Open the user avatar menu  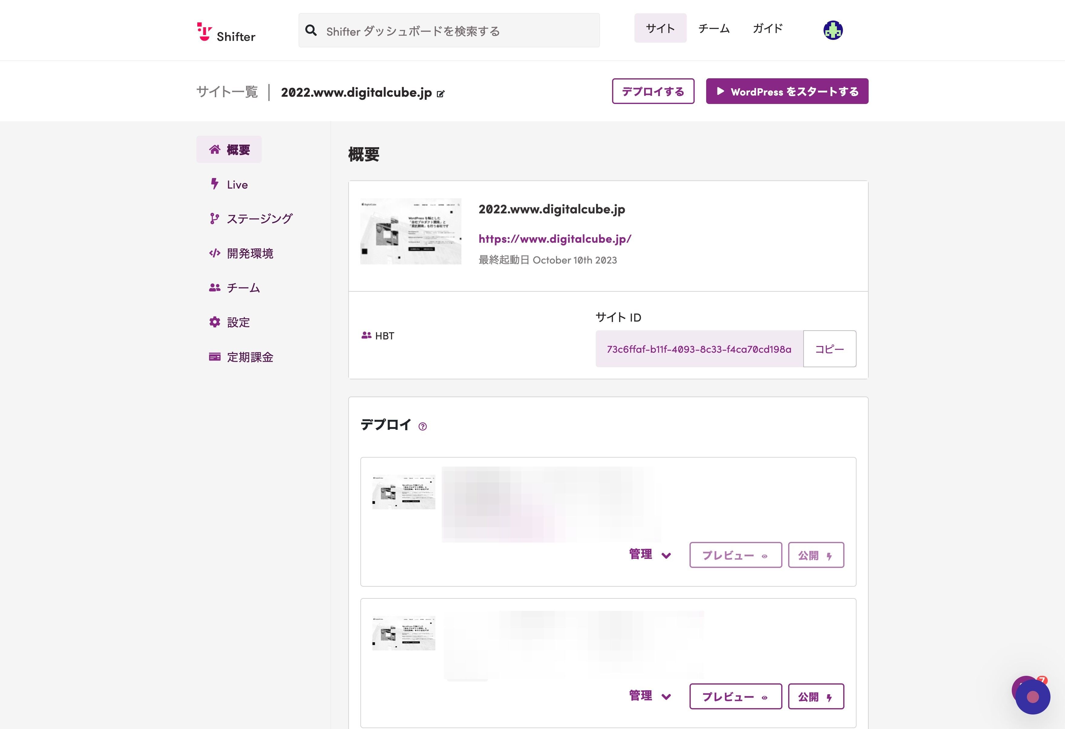[833, 30]
